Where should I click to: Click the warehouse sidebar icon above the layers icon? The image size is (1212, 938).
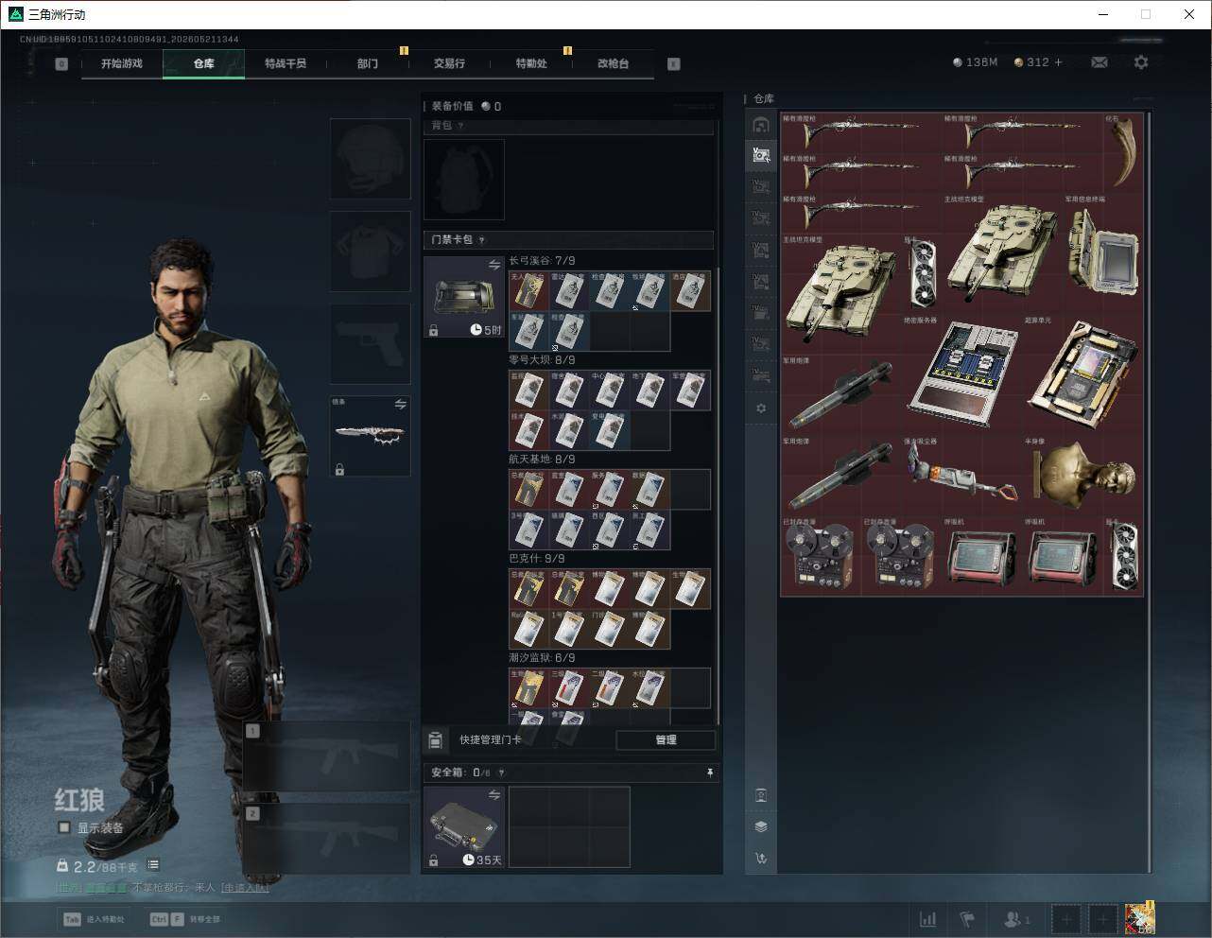point(761,795)
